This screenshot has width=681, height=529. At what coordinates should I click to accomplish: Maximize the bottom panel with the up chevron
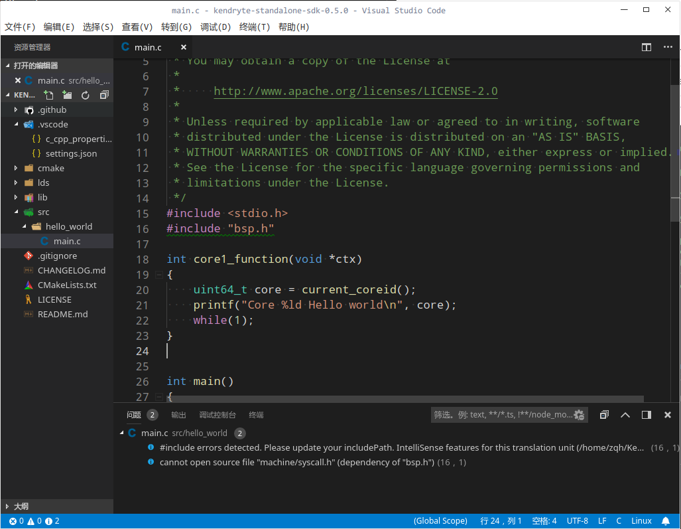625,415
